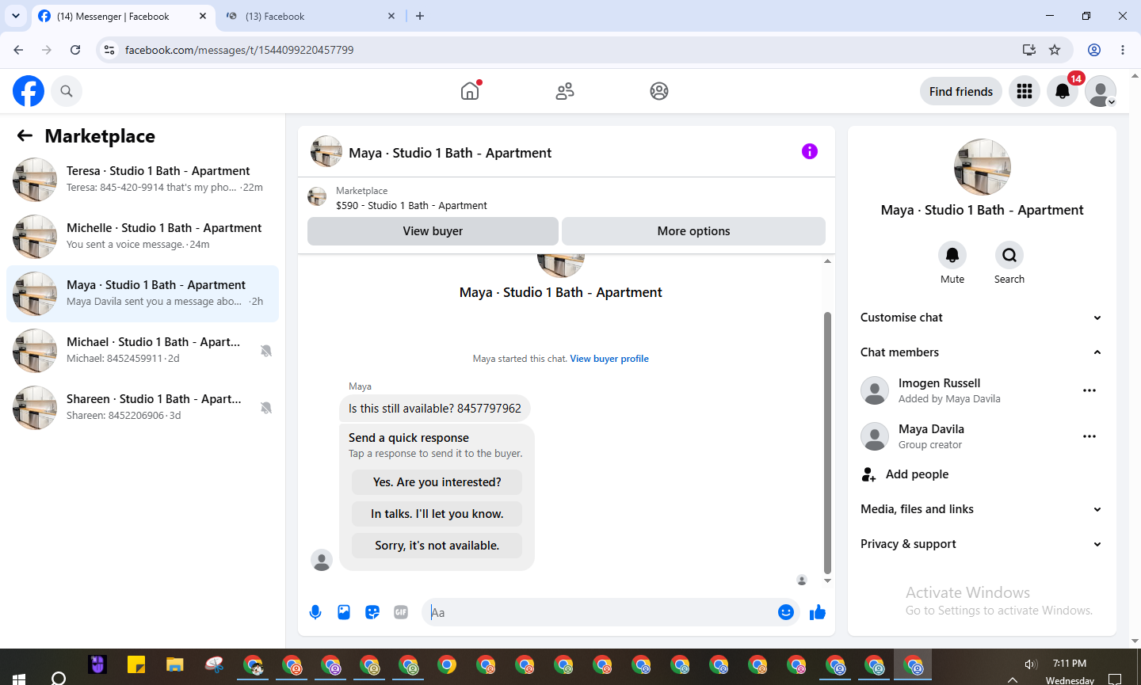Image resolution: width=1141 pixels, height=685 pixels.
Task: Click the Facebook logo
Action: point(29,91)
